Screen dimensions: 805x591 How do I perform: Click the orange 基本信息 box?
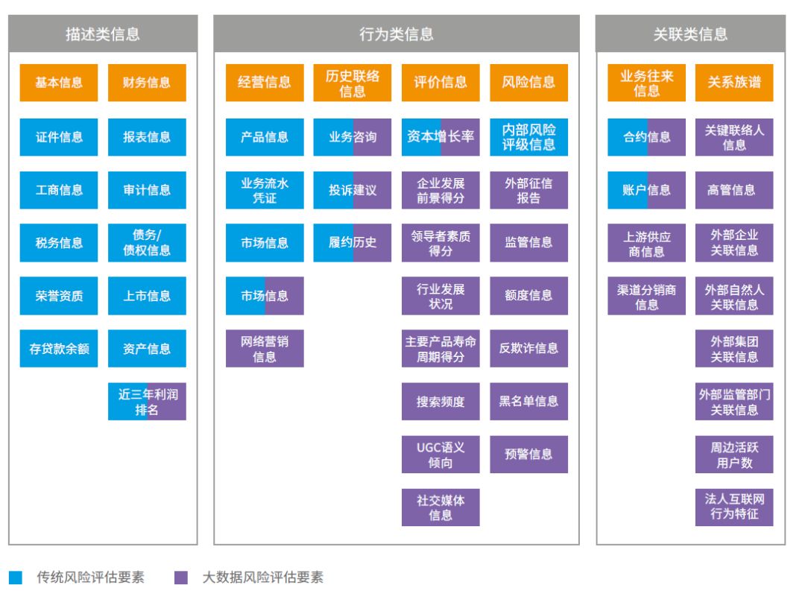coord(59,83)
